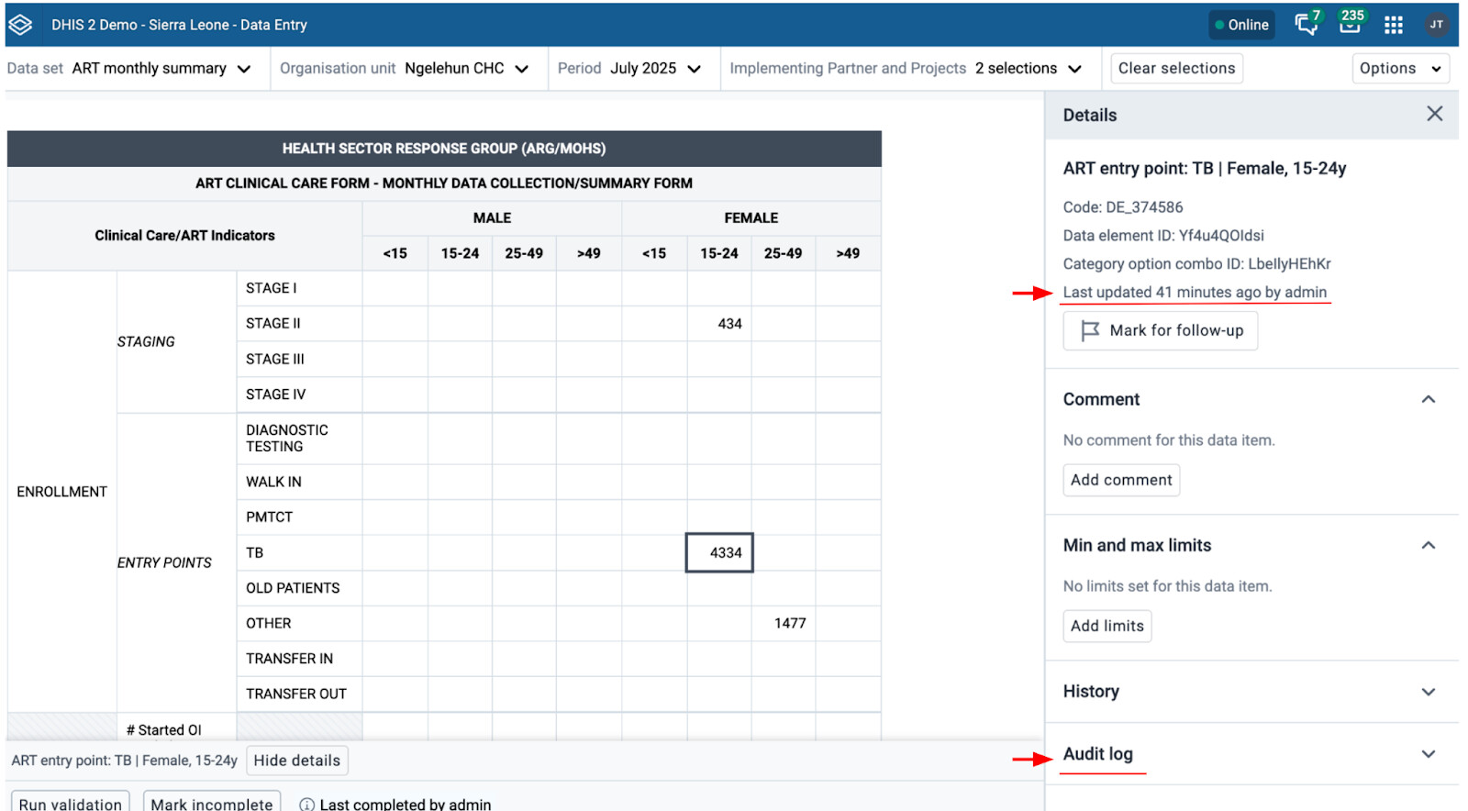The image size is (1468, 811).
Task: Expand the Audit log section
Action: (x=1428, y=754)
